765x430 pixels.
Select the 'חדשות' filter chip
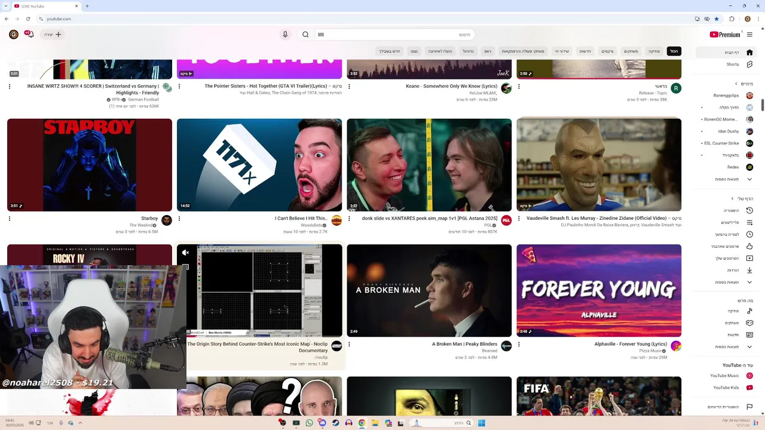point(585,51)
